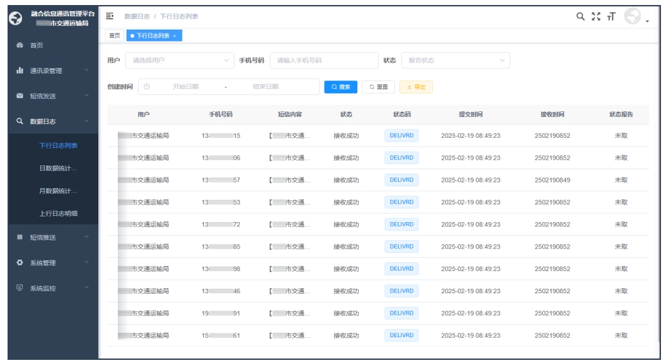666x363 pixels.
Task: Click the 系统管理 gear icon
Action: tap(20, 262)
